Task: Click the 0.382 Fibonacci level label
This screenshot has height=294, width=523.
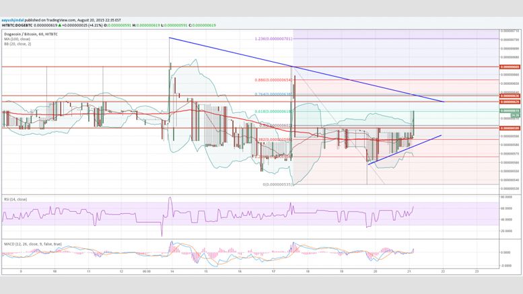Action: pos(273,139)
